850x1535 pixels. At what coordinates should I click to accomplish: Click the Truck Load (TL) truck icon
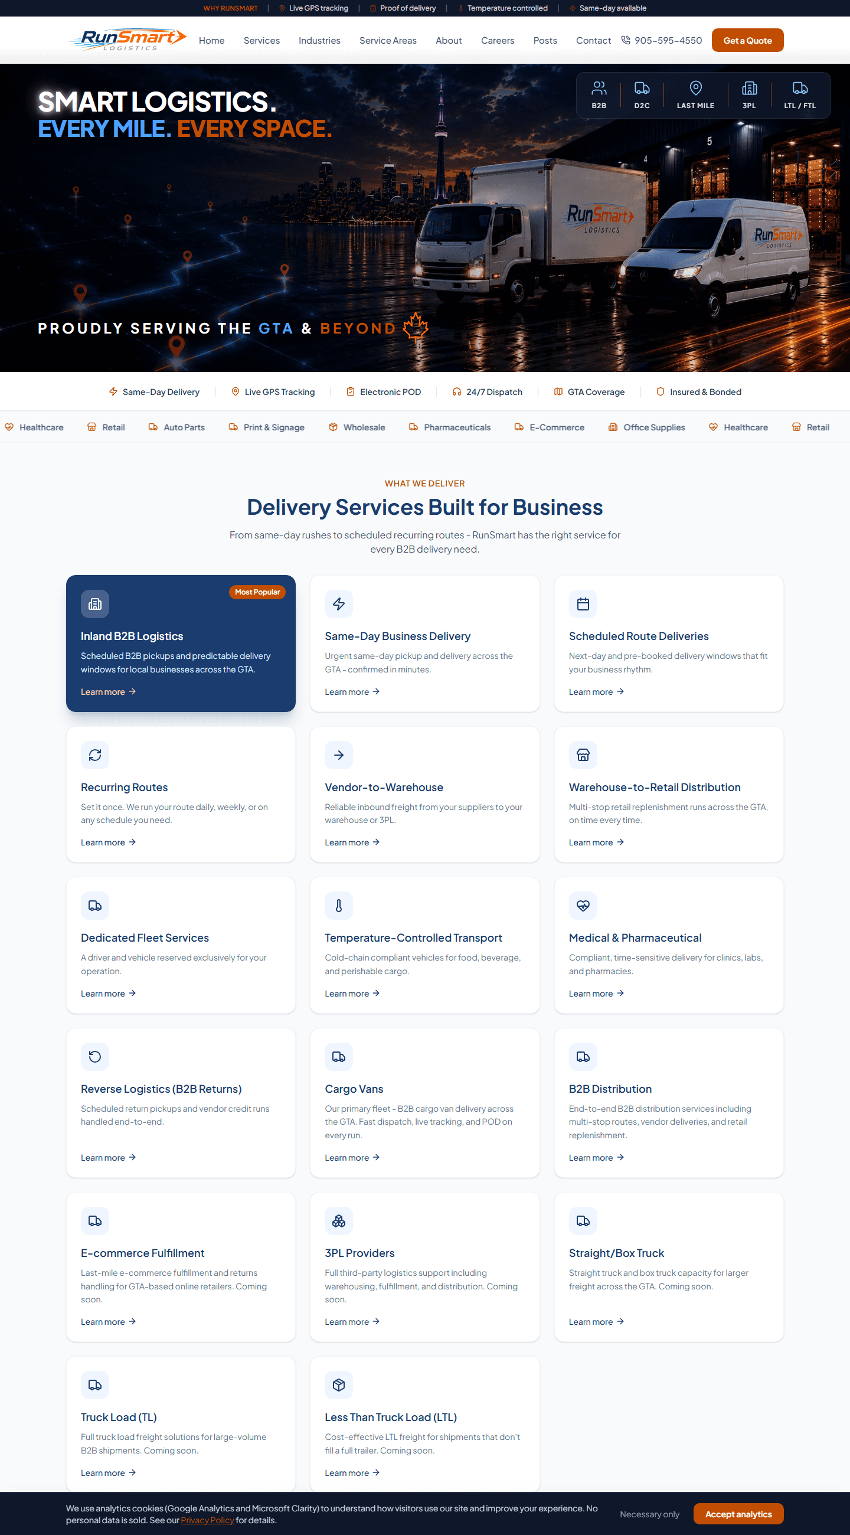coord(94,1385)
